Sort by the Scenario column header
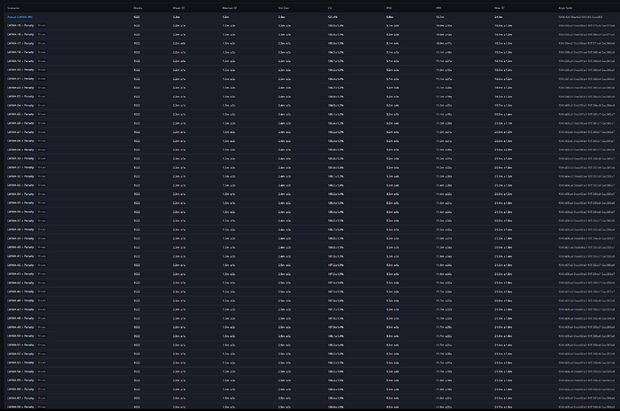This screenshot has height=411, width=620. point(13,8)
